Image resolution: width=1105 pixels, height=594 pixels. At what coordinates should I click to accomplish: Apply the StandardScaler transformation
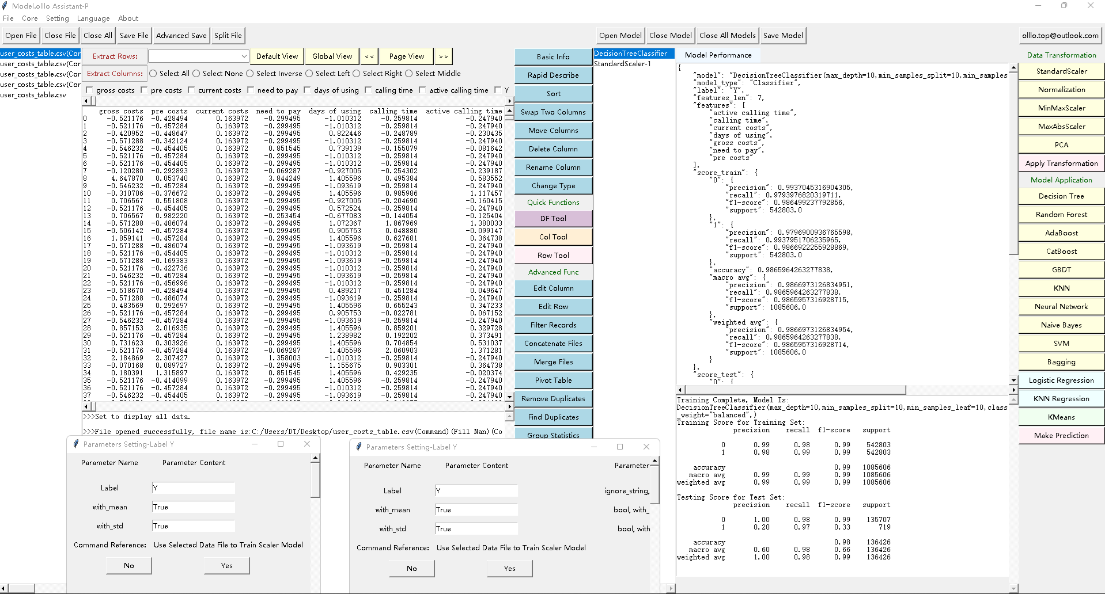click(x=1061, y=71)
